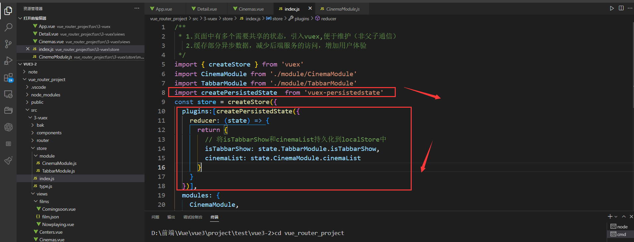This screenshot has height=242, width=634.
Task: Open the 问题 panel tab
Action: pos(156,217)
